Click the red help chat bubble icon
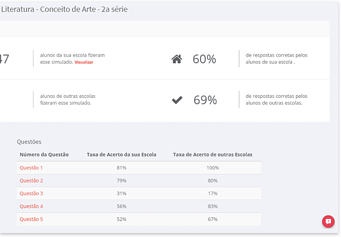Screen dimensions: 341x237 coord(328,221)
